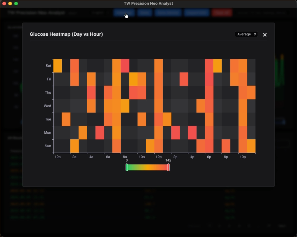Select the Tue 1p heatmap cell
297x237 pixels.
click(x=167, y=119)
